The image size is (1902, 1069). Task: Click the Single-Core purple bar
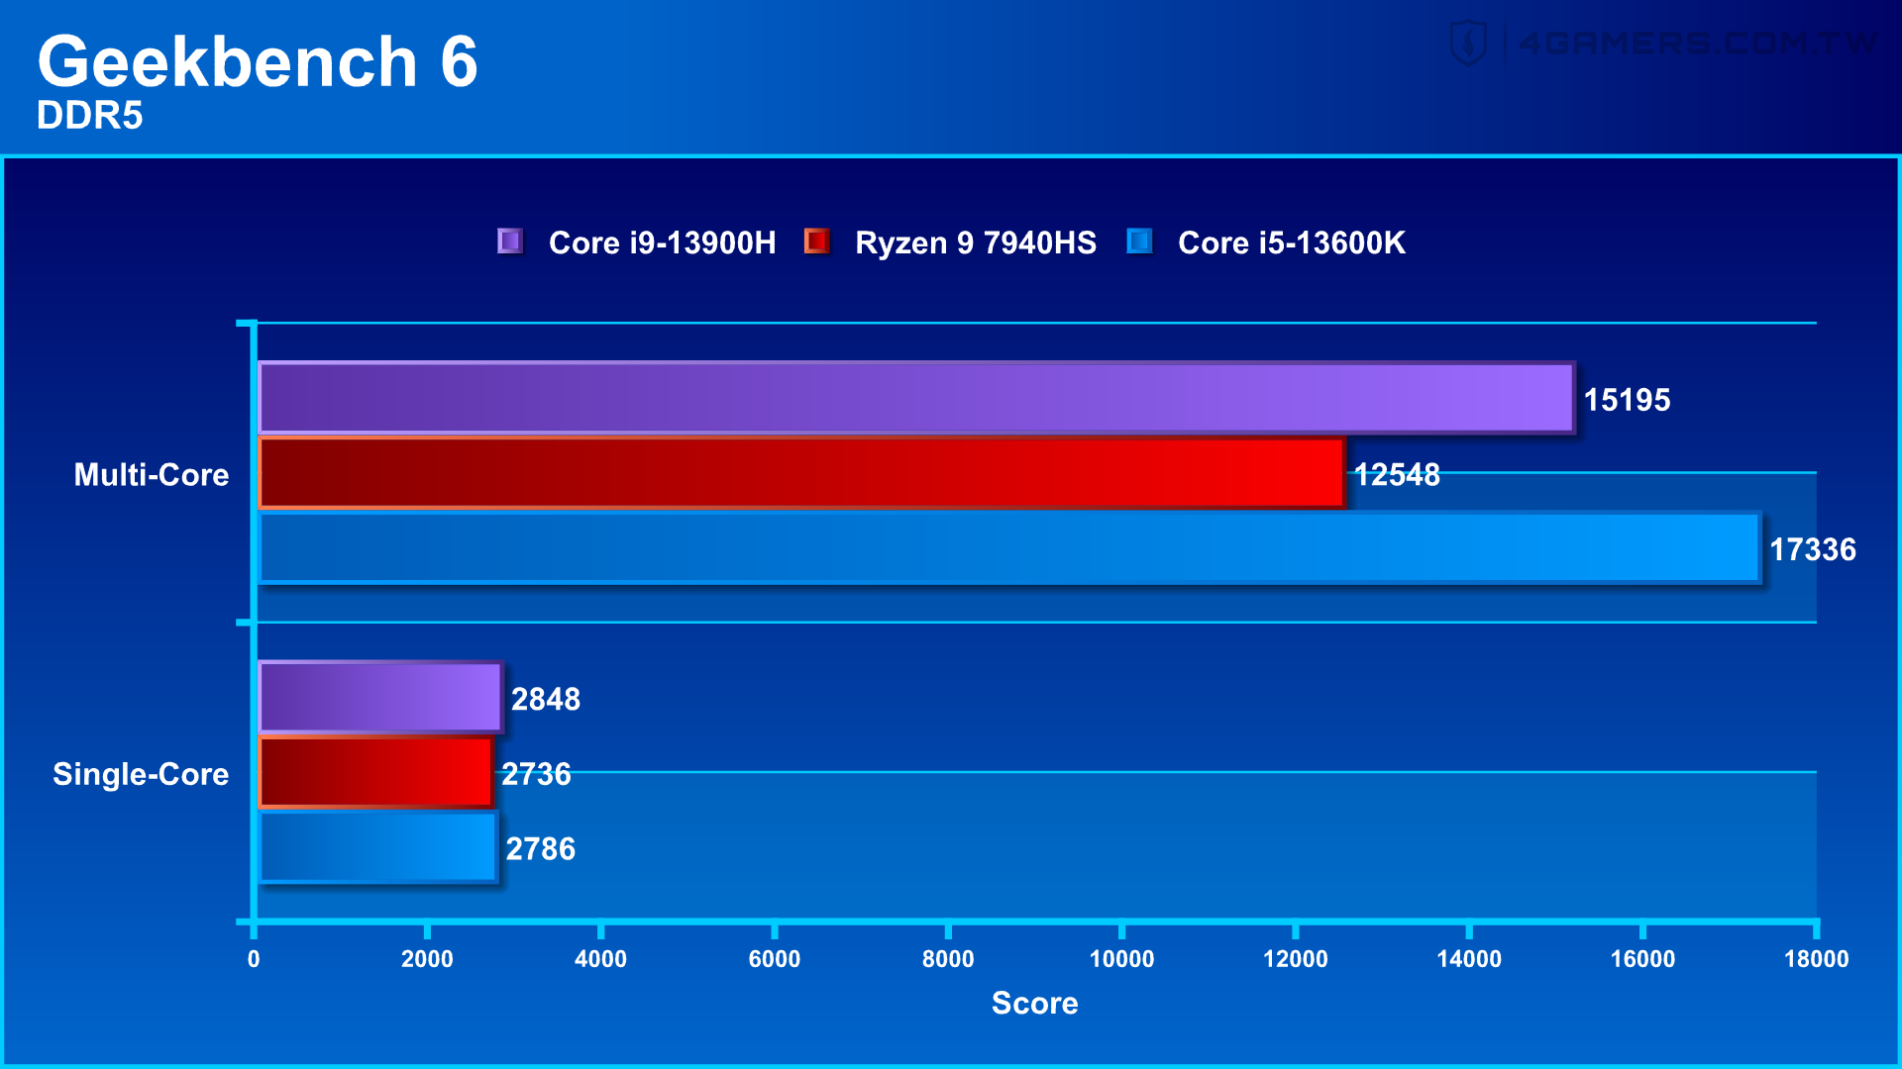click(380, 697)
